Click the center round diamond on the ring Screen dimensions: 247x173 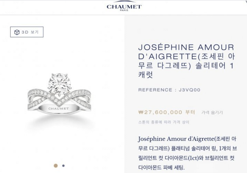59,83
